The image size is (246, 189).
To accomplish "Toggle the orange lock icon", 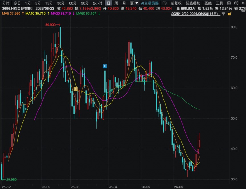I will (230, 14).
